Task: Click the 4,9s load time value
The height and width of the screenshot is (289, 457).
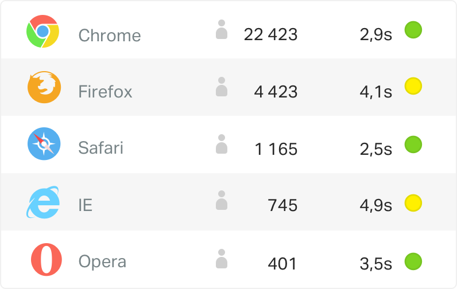Action: tap(375, 205)
